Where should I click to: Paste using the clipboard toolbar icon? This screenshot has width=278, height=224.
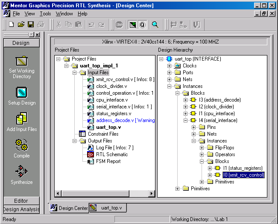click(79, 24)
